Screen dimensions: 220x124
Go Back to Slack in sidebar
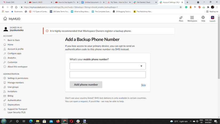14,40
